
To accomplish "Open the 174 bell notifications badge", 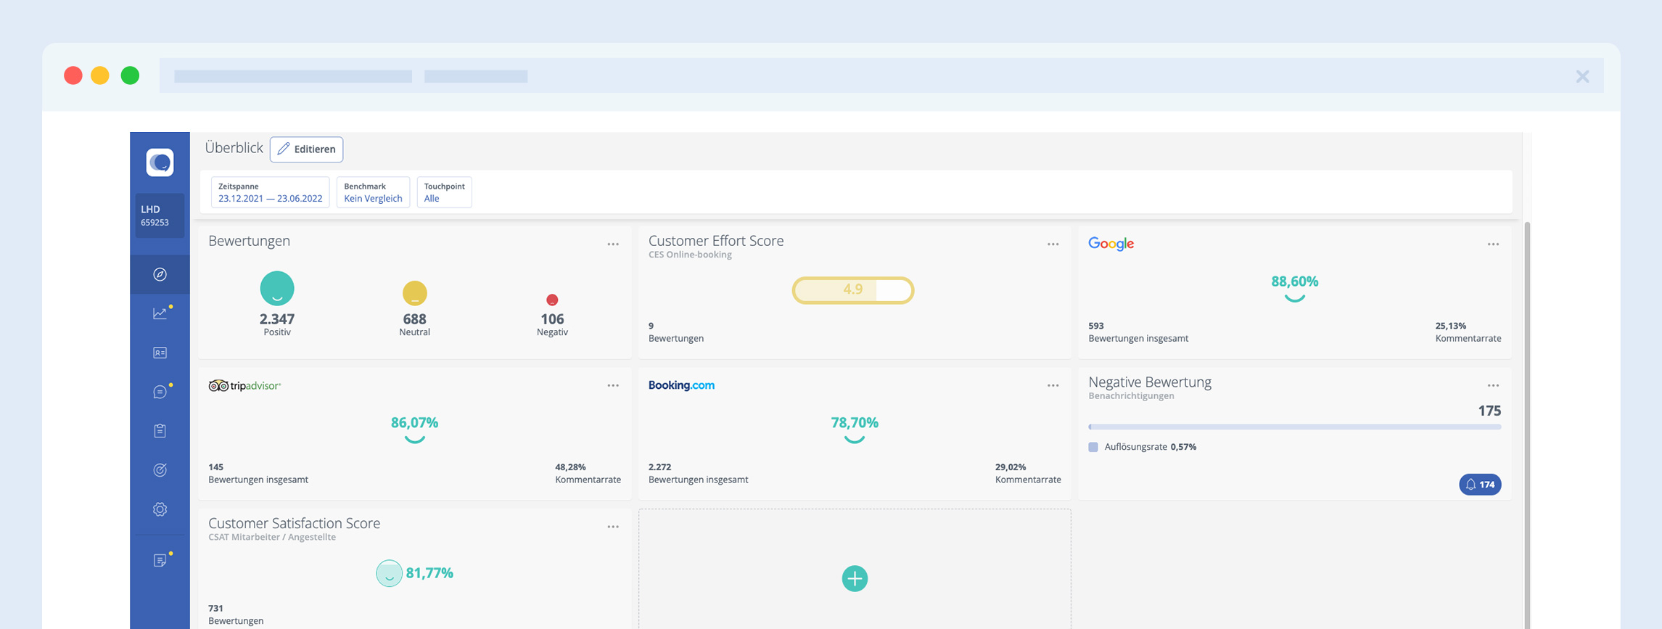I will pos(1480,485).
